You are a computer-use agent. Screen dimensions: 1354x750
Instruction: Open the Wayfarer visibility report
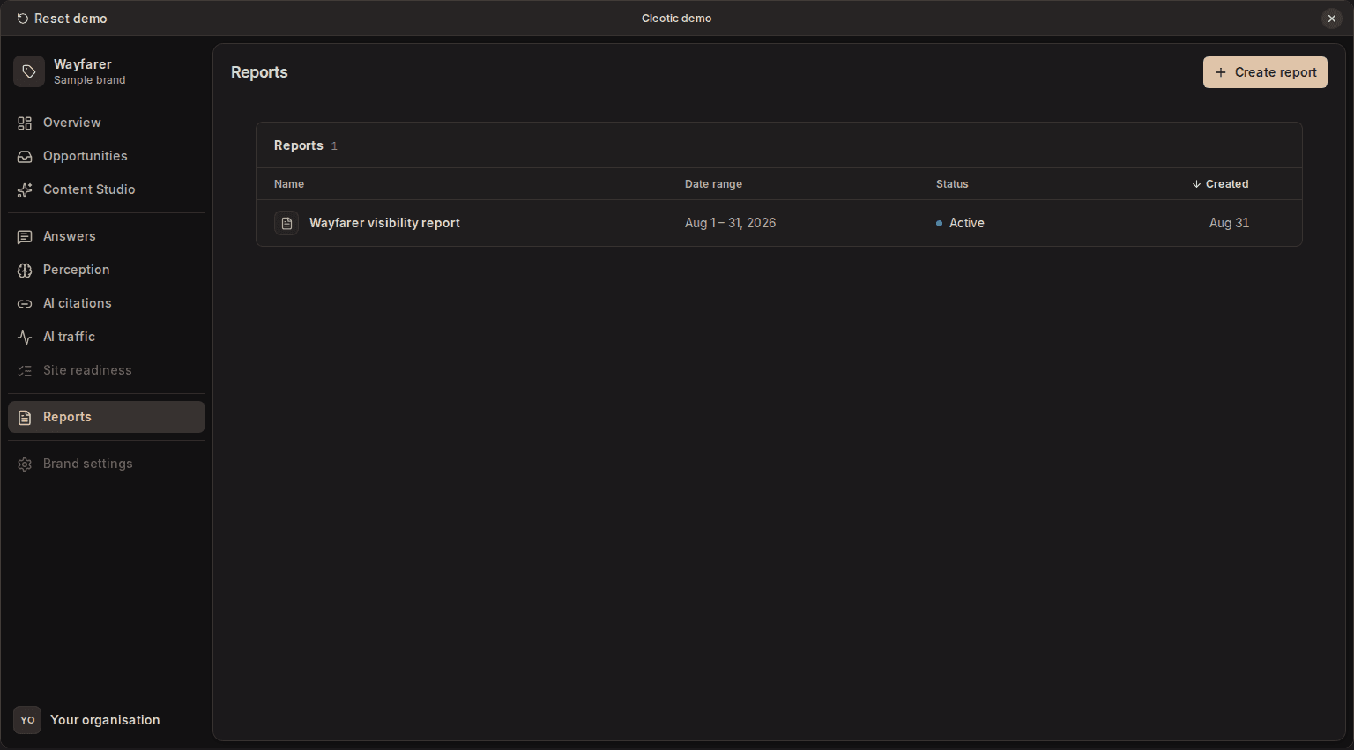coord(384,223)
